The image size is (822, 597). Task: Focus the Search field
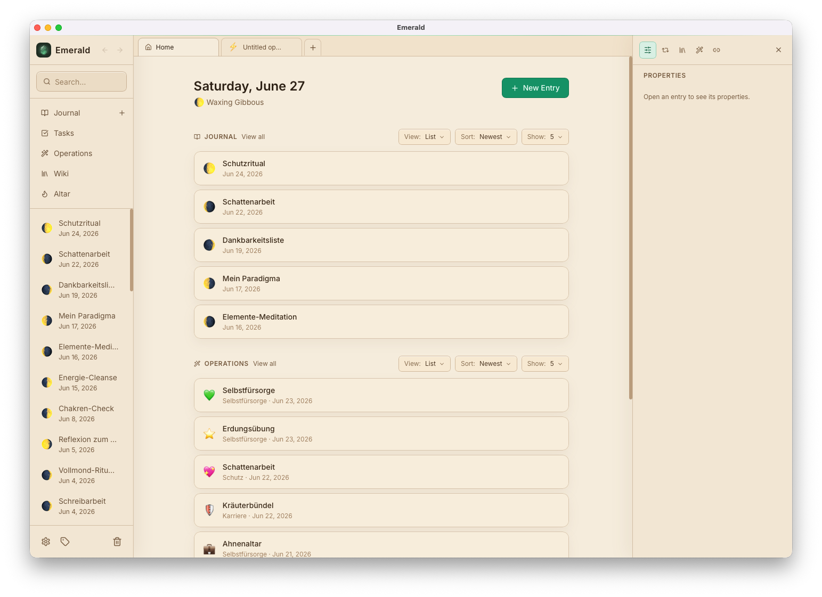tap(82, 81)
